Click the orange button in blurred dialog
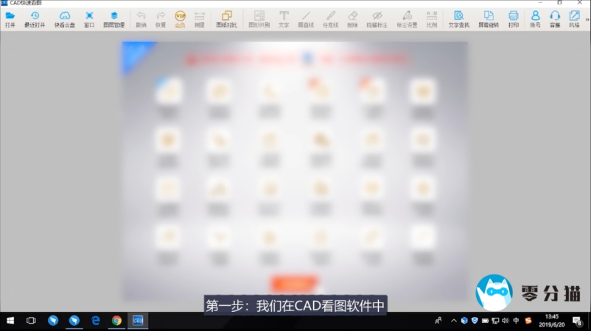This screenshot has width=591, height=331. coord(294,283)
